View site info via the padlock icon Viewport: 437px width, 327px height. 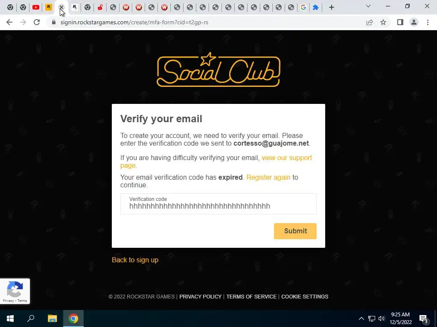click(54, 22)
